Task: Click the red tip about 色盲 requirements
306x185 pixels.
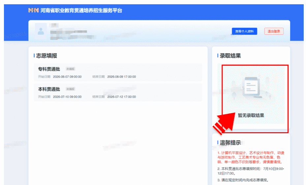Action: coord(251,157)
